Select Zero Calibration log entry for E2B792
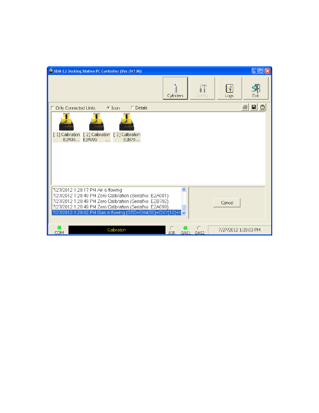Image resolution: width=319 pixels, height=413 pixels. [116, 201]
